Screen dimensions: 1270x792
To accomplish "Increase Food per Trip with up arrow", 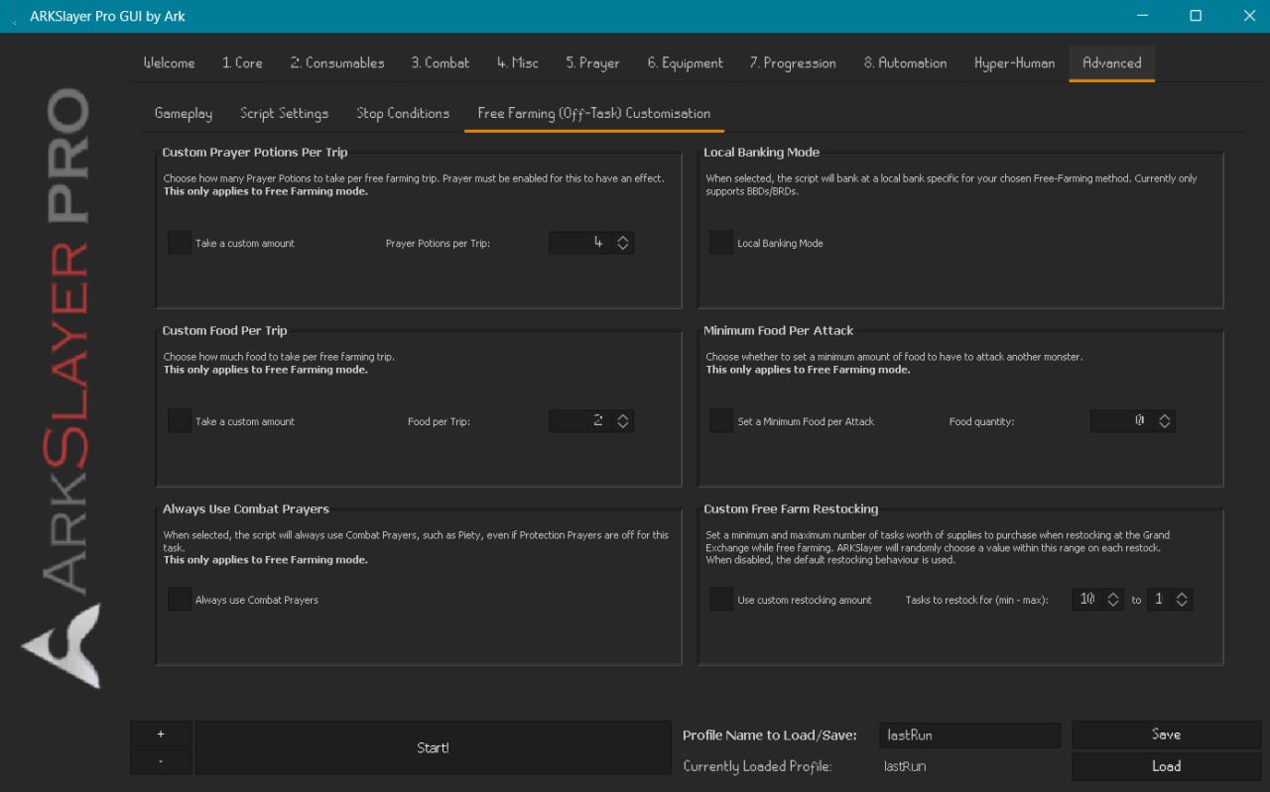I will click(623, 416).
